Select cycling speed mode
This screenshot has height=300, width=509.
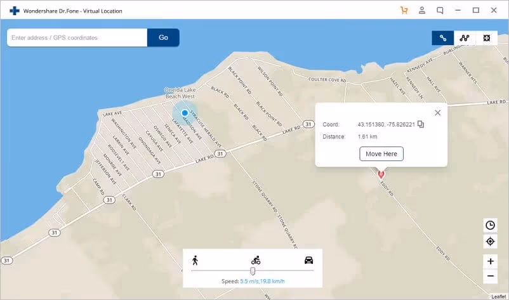(256, 260)
